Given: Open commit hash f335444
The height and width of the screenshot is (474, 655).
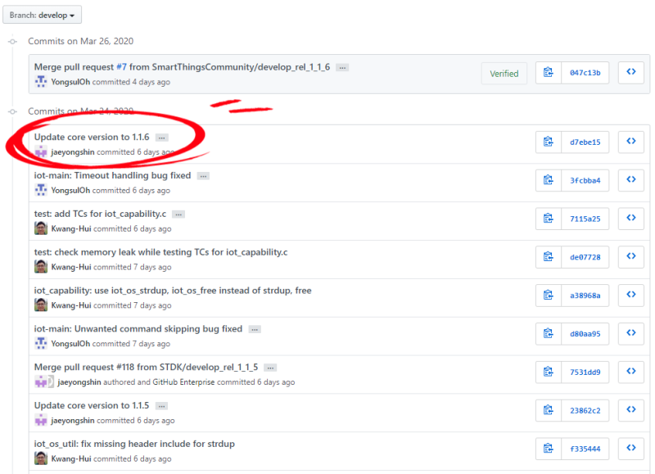Looking at the screenshot, I should (585, 449).
